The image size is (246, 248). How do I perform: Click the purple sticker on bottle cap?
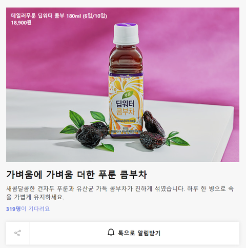[127, 25]
